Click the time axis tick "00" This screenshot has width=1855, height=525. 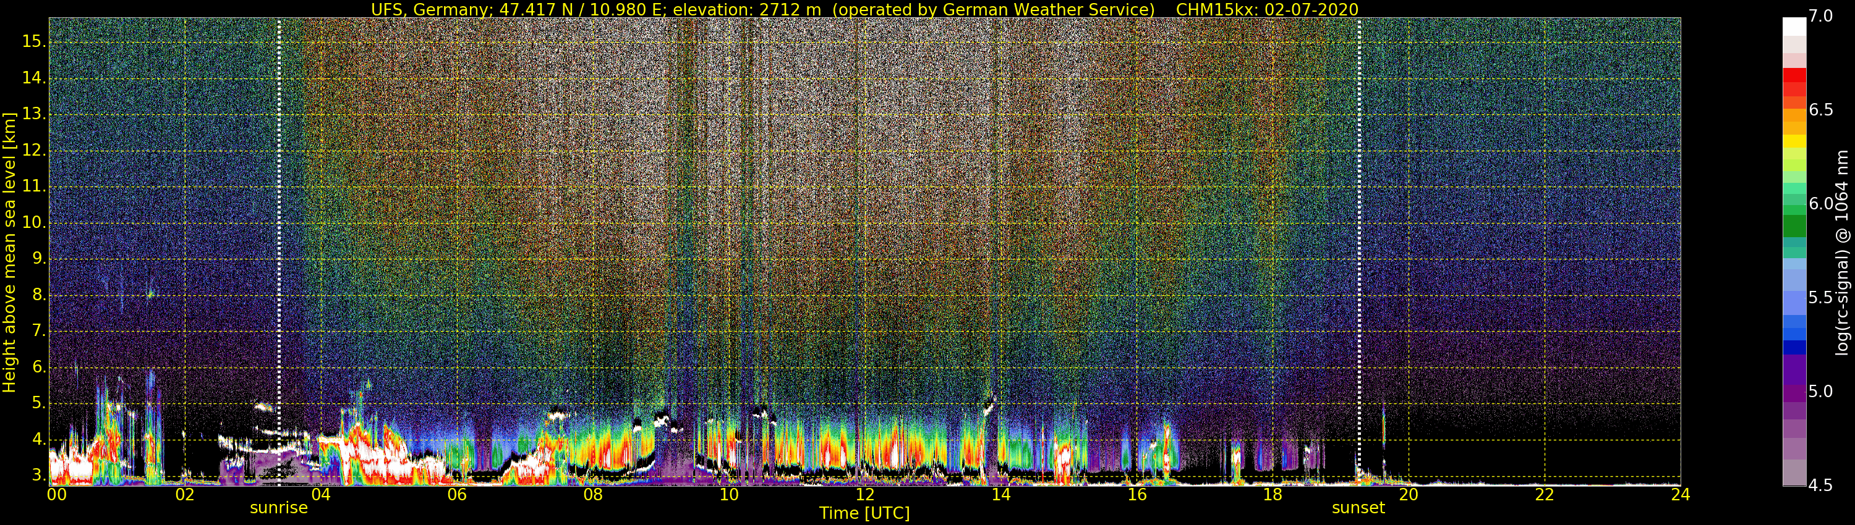(x=57, y=495)
